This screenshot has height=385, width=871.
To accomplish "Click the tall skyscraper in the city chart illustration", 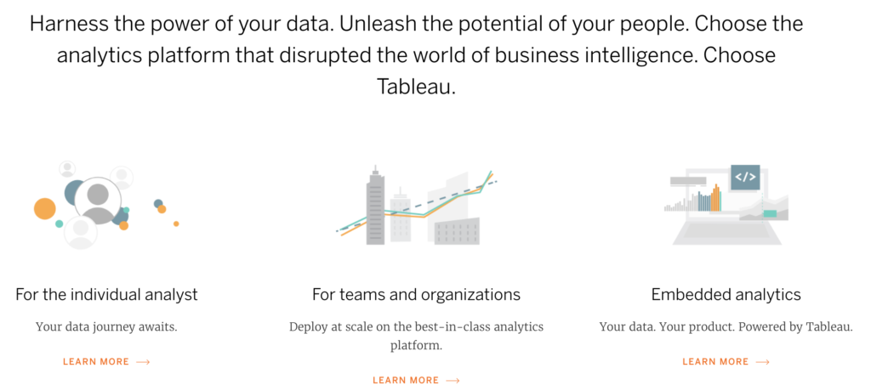I will [x=375, y=205].
